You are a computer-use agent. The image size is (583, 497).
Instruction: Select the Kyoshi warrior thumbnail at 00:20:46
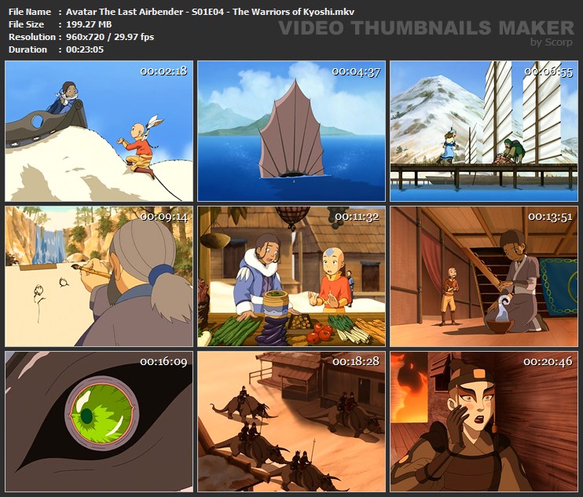484,422
